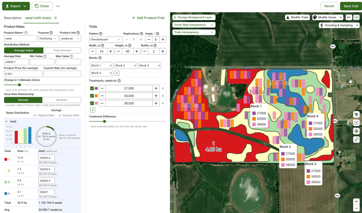Close the seed (with trials) tab

click(55, 18)
